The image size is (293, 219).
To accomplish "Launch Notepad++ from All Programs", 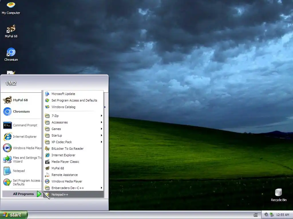I will point(74,194).
